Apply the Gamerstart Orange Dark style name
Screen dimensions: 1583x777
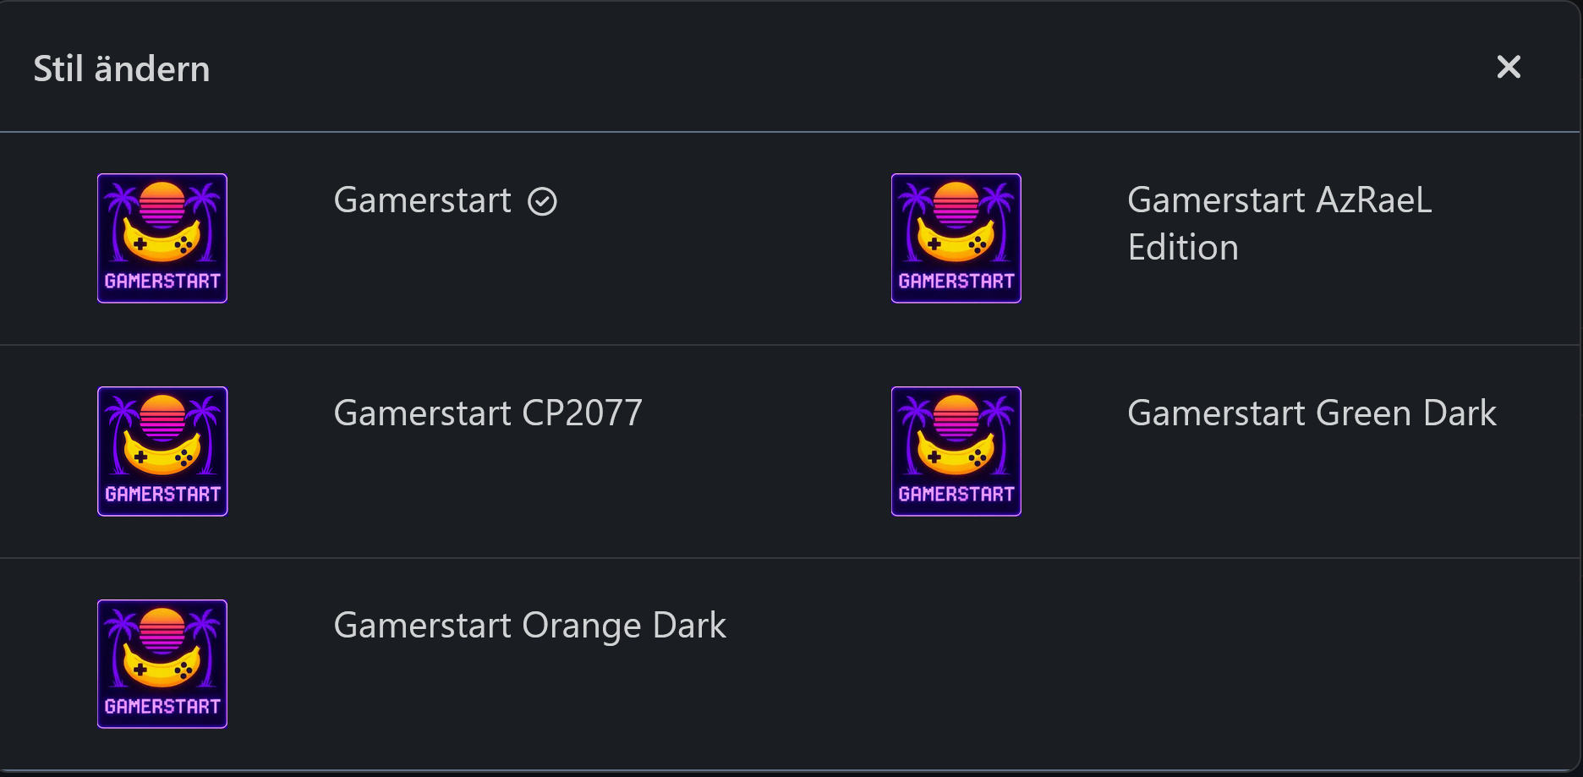pyautogui.click(x=529, y=626)
